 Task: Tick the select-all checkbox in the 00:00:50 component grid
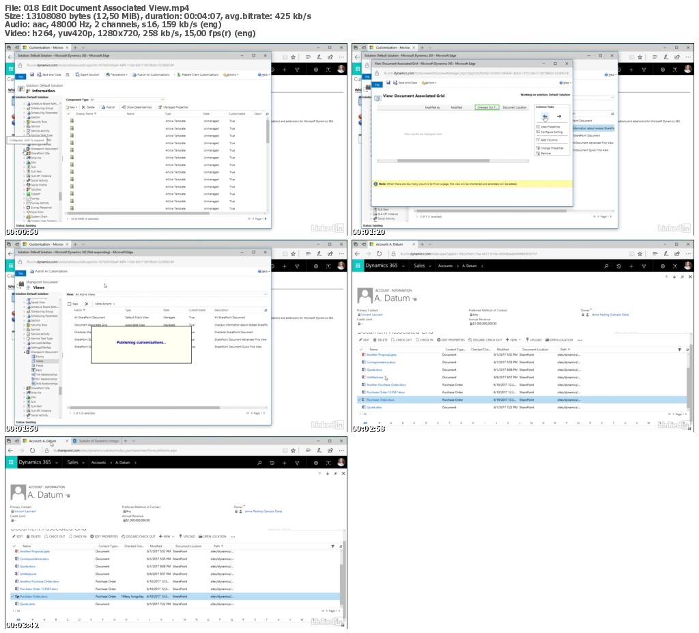click(x=69, y=114)
